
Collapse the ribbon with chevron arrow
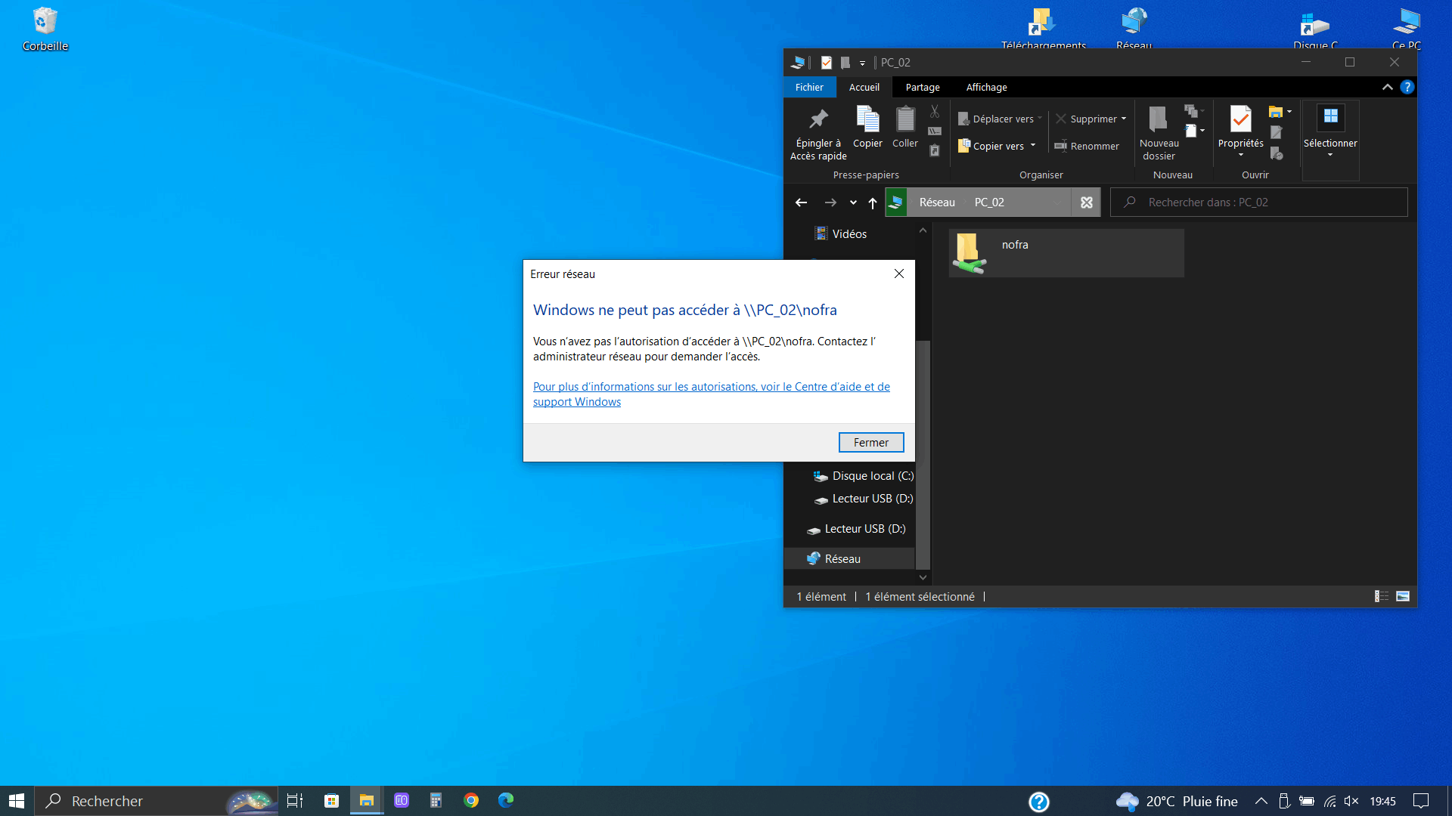click(x=1387, y=87)
